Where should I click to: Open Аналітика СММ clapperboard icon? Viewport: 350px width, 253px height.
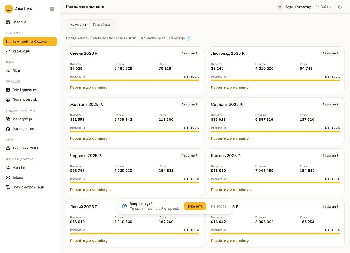pos(8,148)
